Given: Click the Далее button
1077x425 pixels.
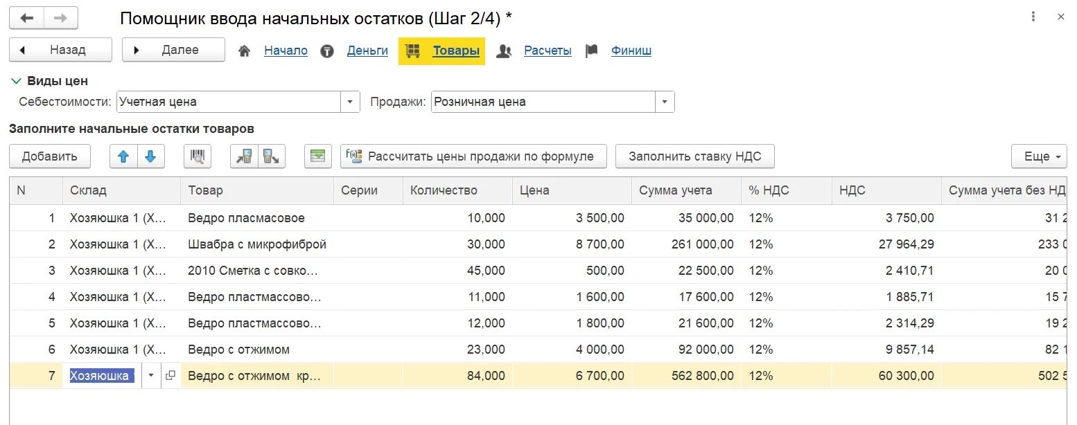Looking at the screenshot, I should point(173,50).
